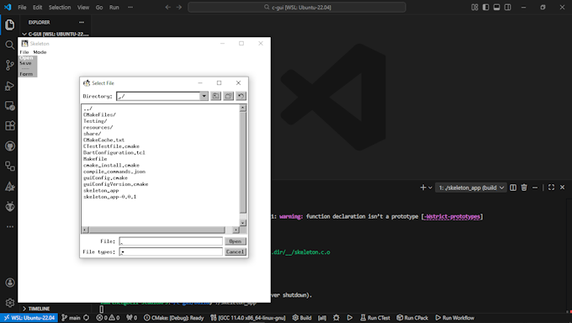The width and height of the screenshot is (572, 323).
Task: Select the resources/ folder in file list
Action: tap(98, 127)
